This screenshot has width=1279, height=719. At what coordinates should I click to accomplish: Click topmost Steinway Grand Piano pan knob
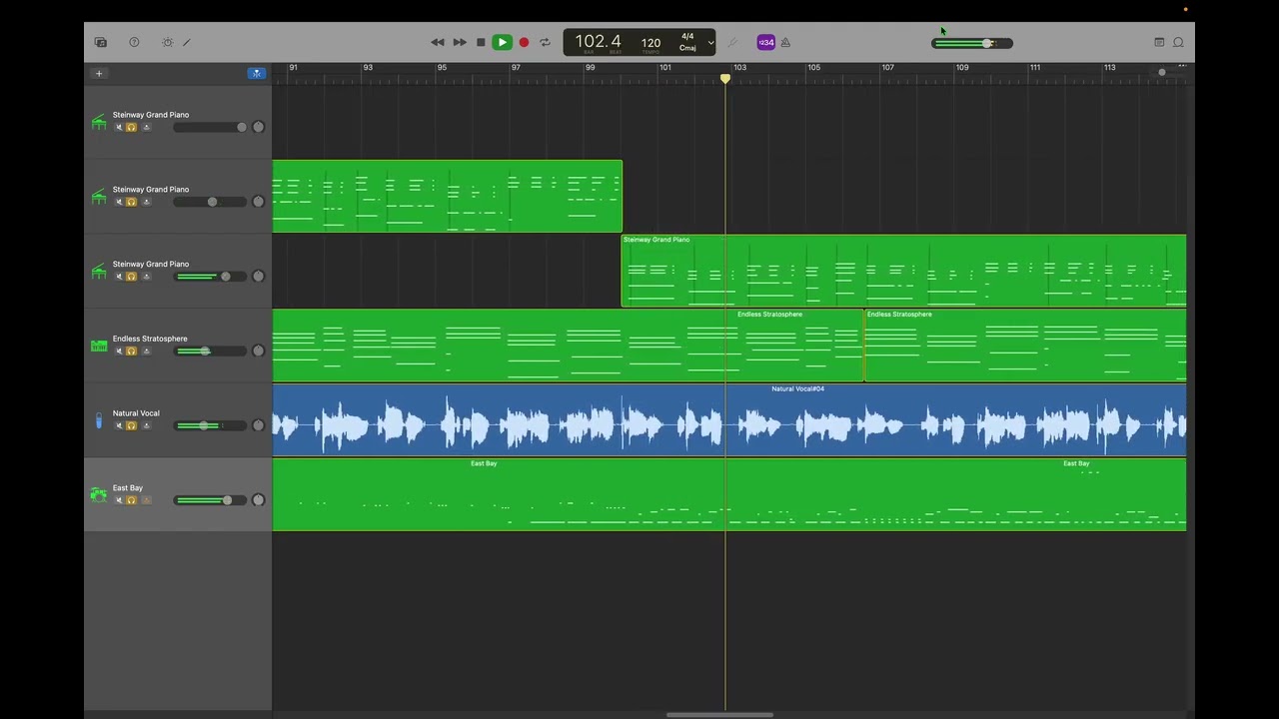258,127
